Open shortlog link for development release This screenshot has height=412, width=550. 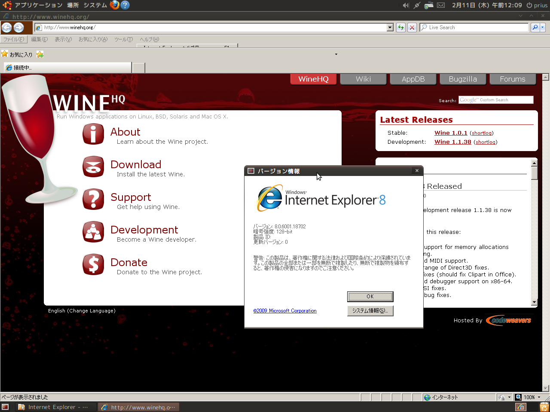tap(486, 142)
